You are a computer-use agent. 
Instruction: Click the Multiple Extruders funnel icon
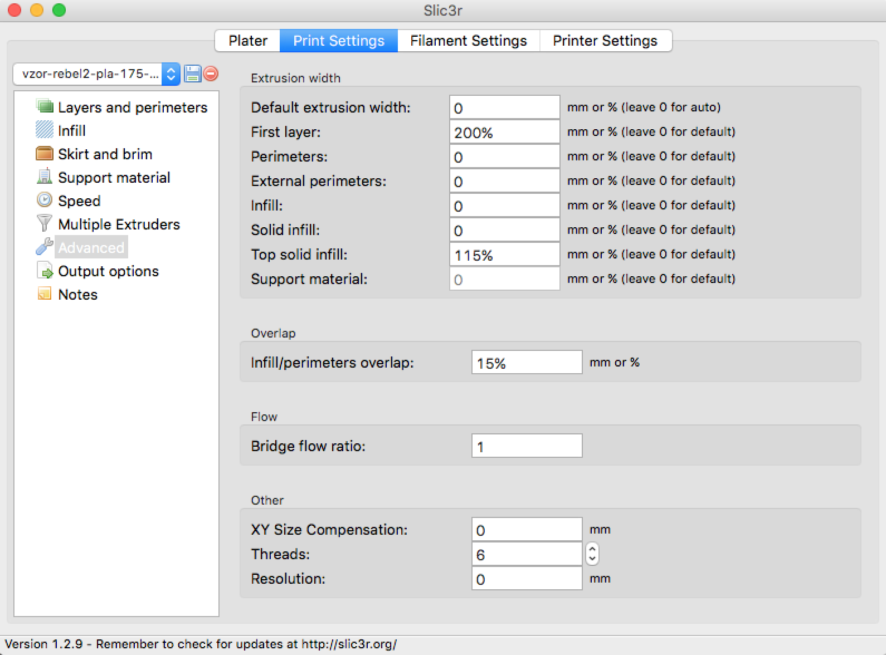pyautogui.click(x=45, y=224)
